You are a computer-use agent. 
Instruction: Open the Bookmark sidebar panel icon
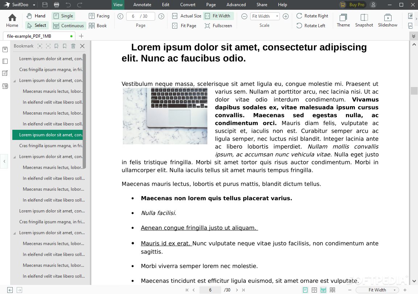(5, 49)
